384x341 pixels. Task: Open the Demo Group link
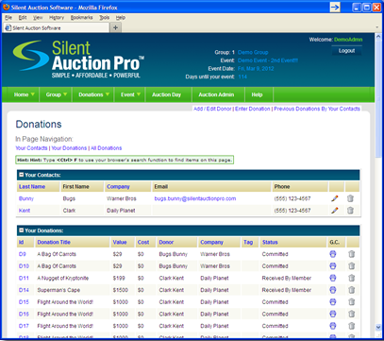pos(253,52)
